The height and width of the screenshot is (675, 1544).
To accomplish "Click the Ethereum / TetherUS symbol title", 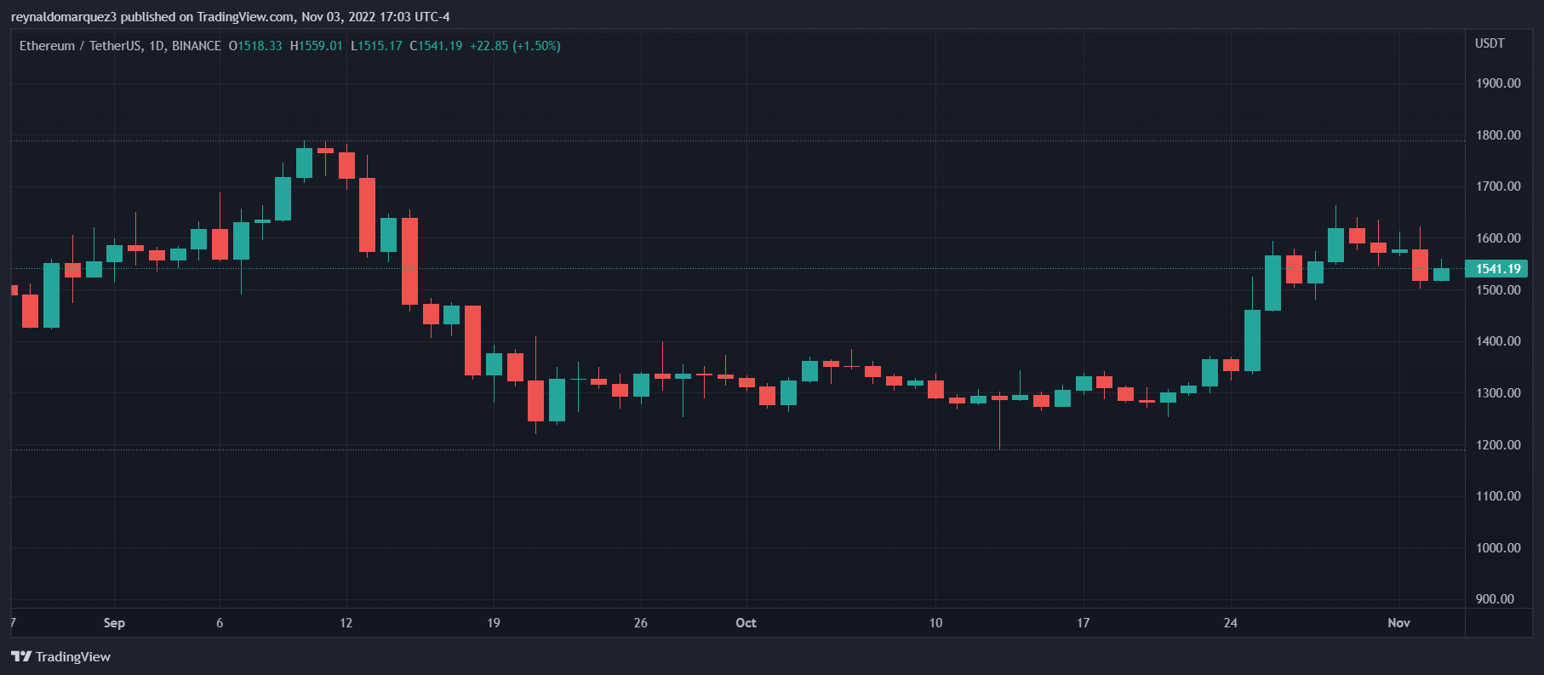I will coord(80,46).
